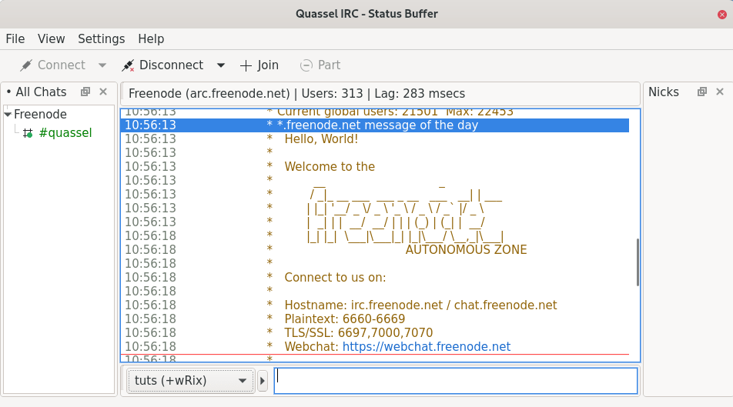Click the 'TLS/SSL: 6697,7000,7070' line
Screen dimensions: 733x407
click(359, 332)
